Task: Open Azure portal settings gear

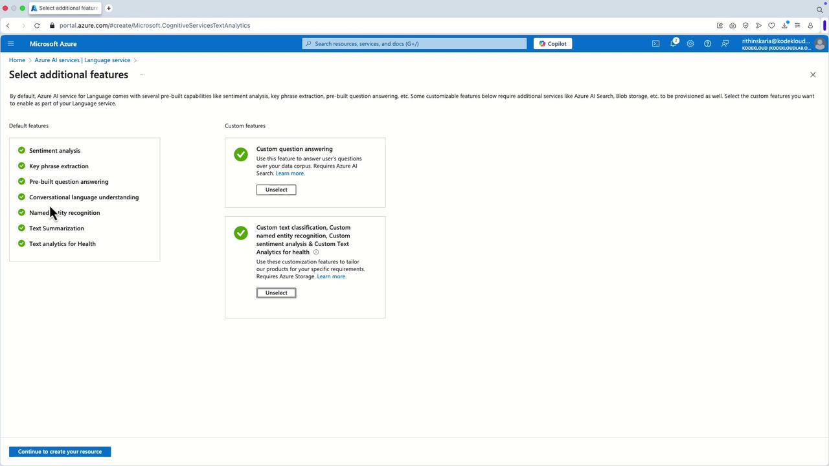Action: (x=690, y=43)
